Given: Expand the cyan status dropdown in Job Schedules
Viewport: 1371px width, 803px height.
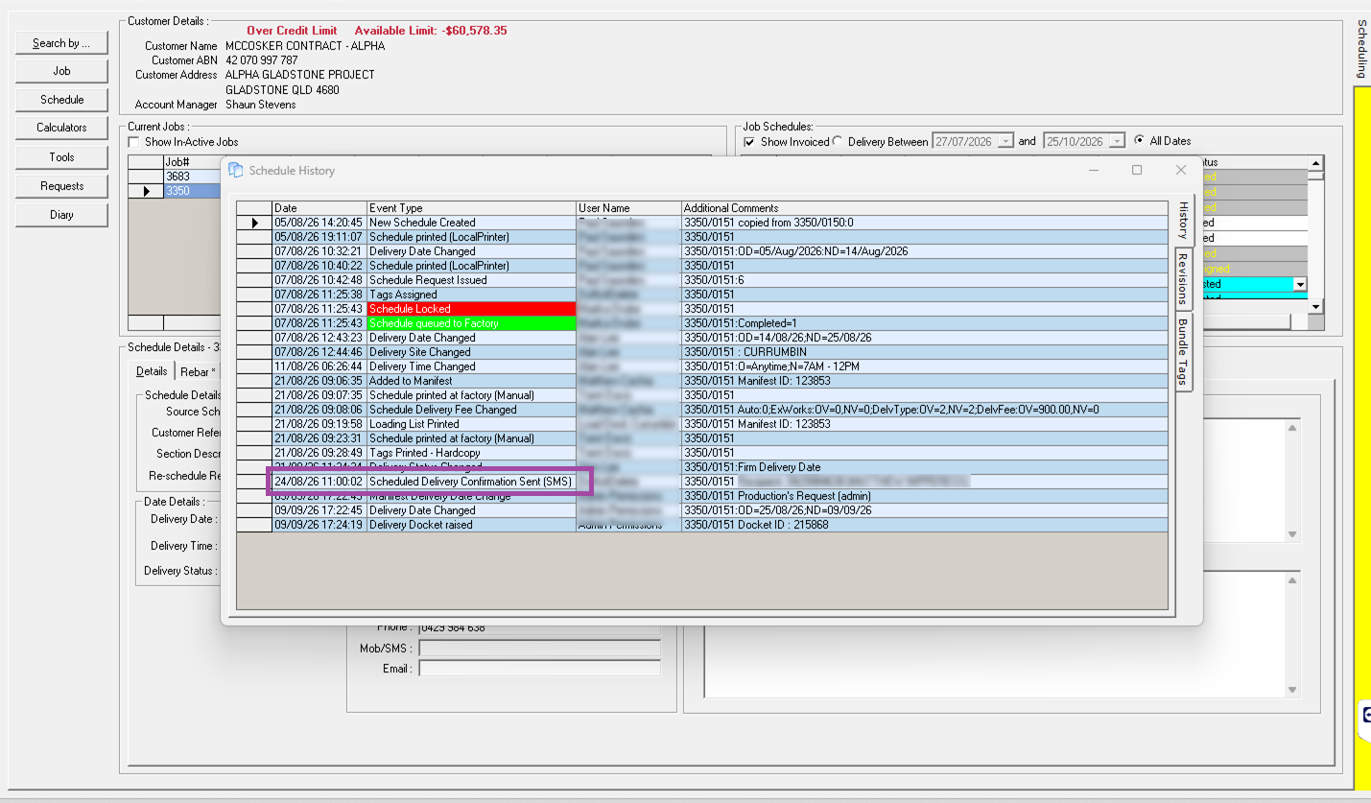Looking at the screenshot, I should pyautogui.click(x=1300, y=285).
